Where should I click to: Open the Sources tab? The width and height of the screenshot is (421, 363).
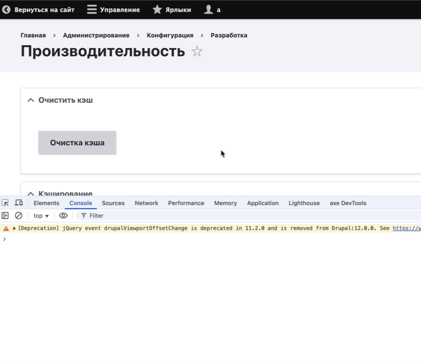click(x=113, y=203)
